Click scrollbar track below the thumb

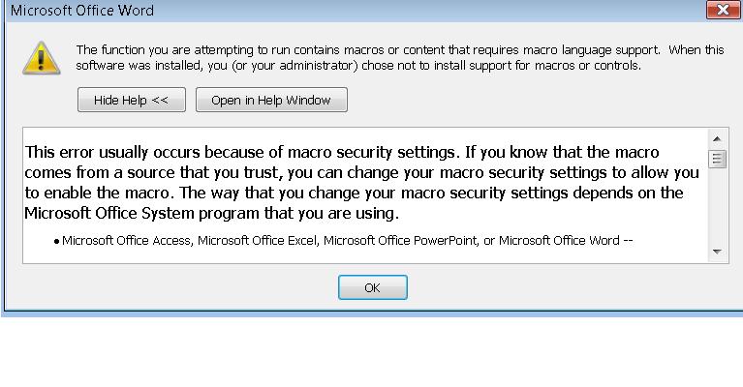point(717,206)
